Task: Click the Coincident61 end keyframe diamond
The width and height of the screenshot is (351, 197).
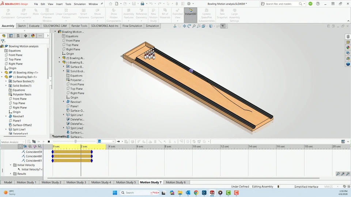Action: click(x=92, y=161)
